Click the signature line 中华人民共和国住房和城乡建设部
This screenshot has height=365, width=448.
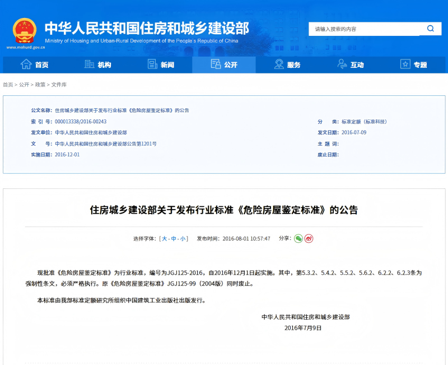306,317
